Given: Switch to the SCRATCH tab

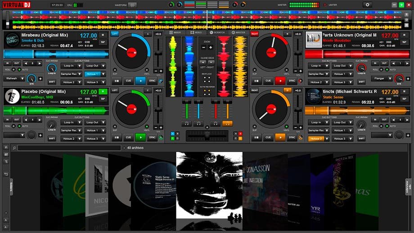Looking at the screenshot, I should (217, 32).
